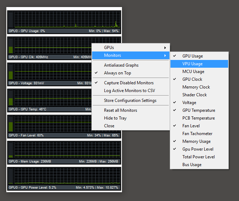Enable Memory Clock monitoring

(x=196, y=87)
